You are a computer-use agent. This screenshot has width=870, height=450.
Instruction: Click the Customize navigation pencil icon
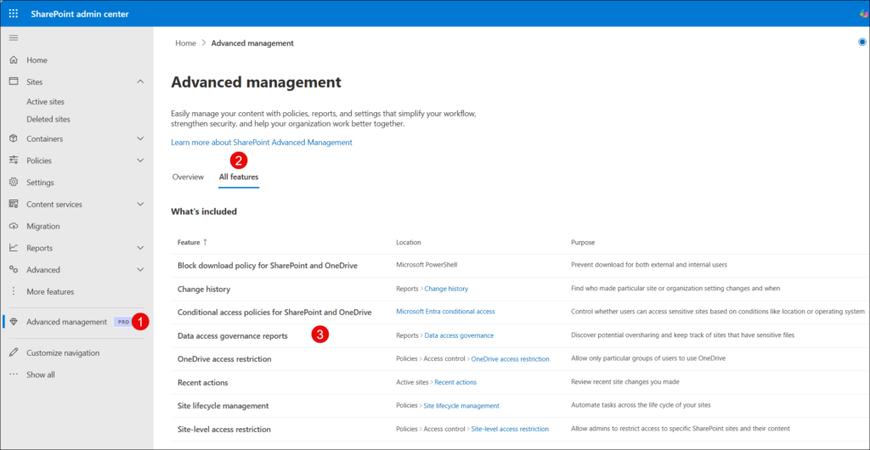click(14, 353)
